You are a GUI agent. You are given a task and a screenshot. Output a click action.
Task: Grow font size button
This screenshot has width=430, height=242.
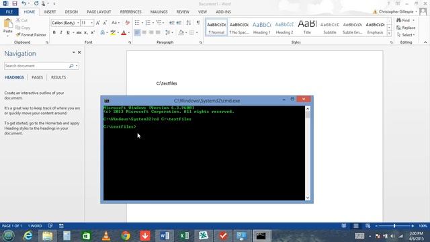98,23
